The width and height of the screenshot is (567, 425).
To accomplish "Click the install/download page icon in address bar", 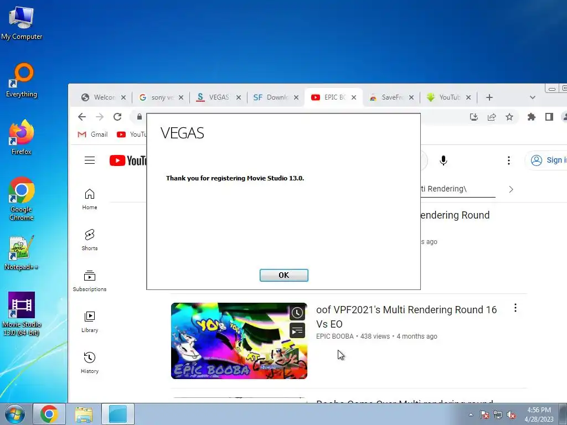I will (474, 117).
